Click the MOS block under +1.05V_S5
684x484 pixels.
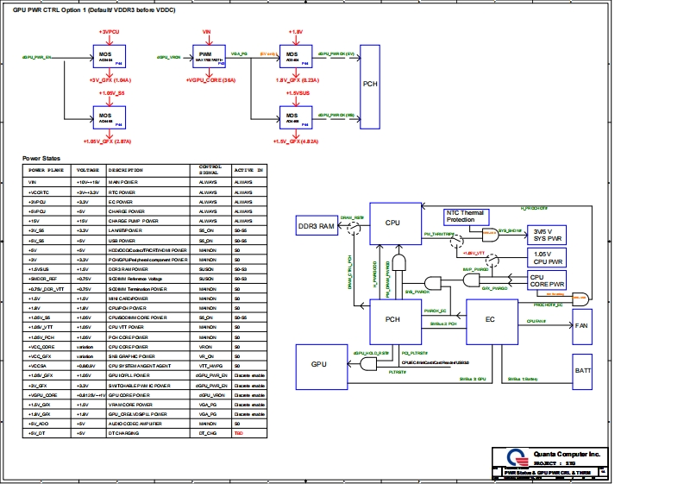109,117
